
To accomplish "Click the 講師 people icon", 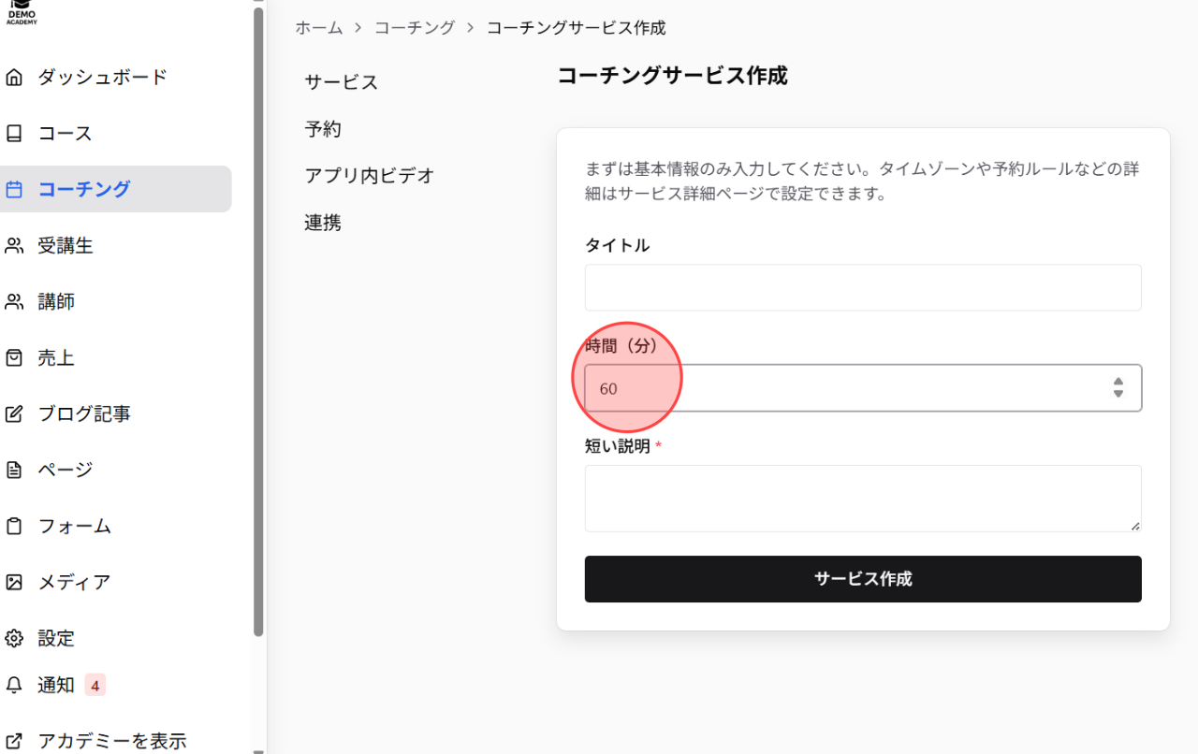I will tap(14, 302).
